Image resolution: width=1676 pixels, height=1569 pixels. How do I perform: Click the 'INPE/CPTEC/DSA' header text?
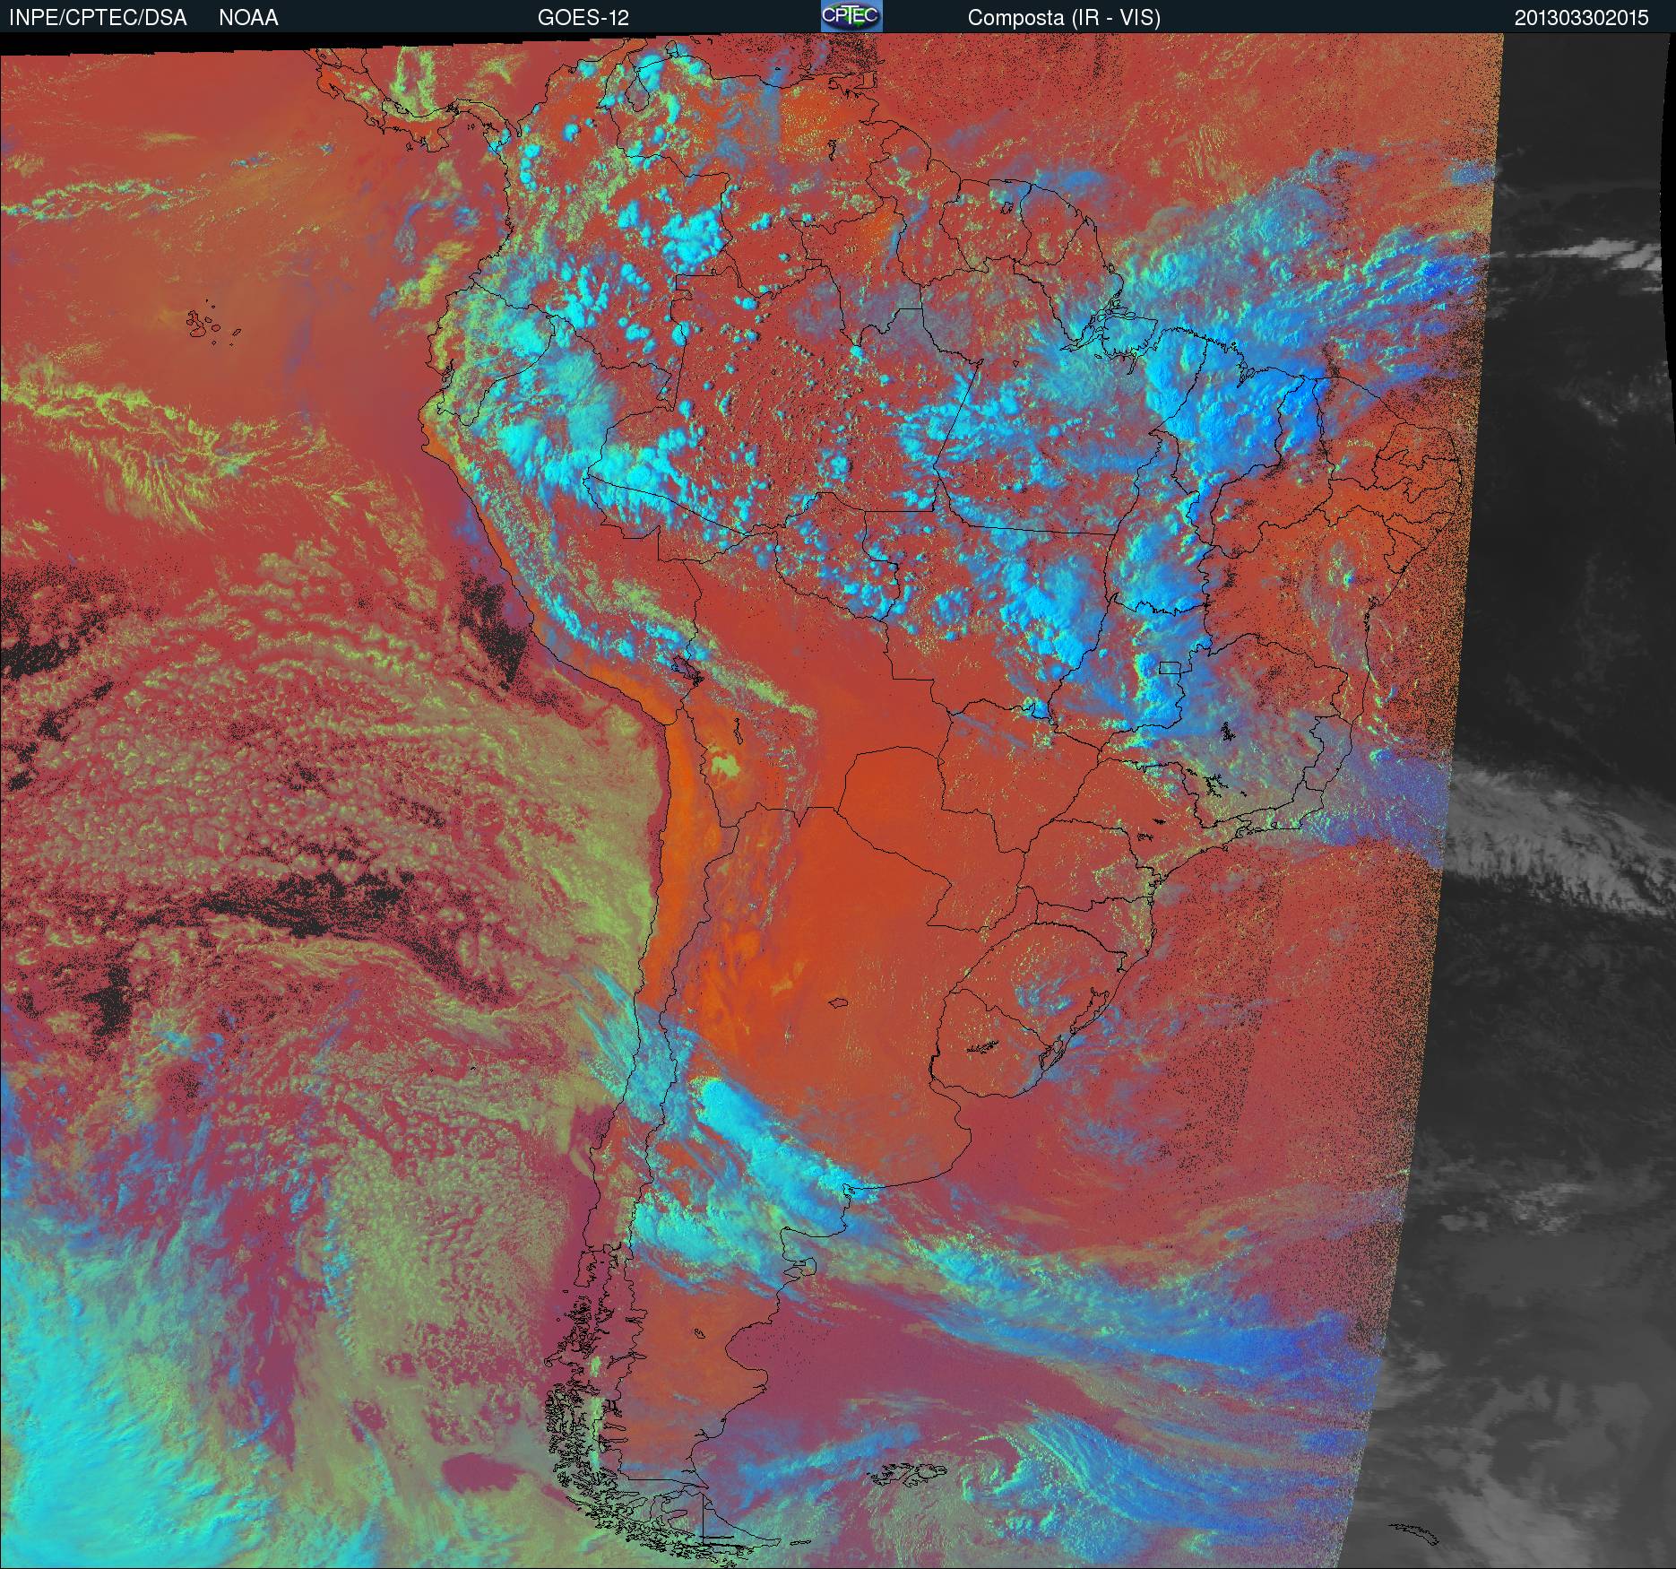pyautogui.click(x=98, y=18)
